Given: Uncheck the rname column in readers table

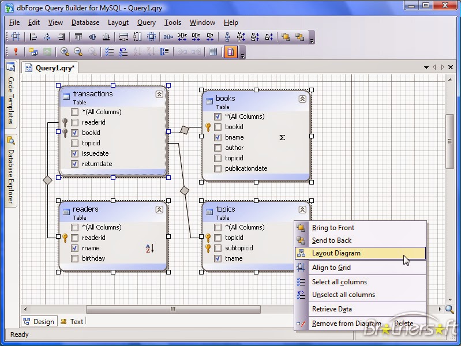Looking at the screenshot, I should pyautogui.click(x=74, y=248).
